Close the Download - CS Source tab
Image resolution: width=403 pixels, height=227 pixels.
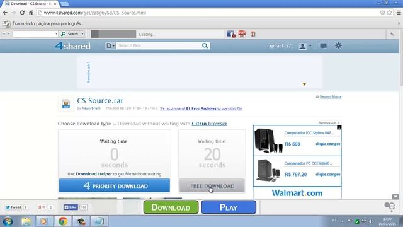pos(55,4)
